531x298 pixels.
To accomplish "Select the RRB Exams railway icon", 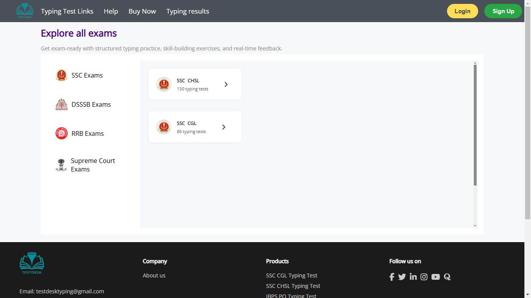I will click(61, 133).
